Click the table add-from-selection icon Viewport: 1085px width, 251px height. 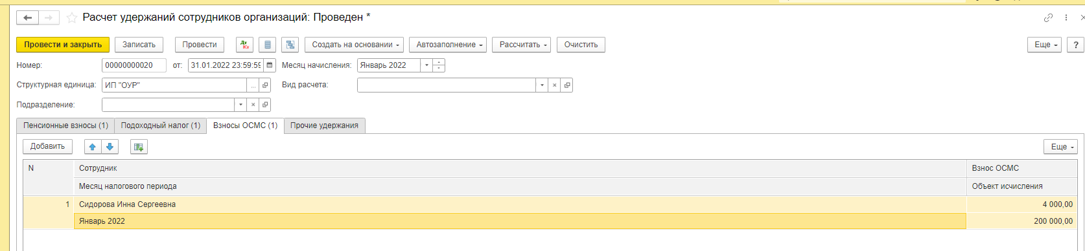[139, 147]
